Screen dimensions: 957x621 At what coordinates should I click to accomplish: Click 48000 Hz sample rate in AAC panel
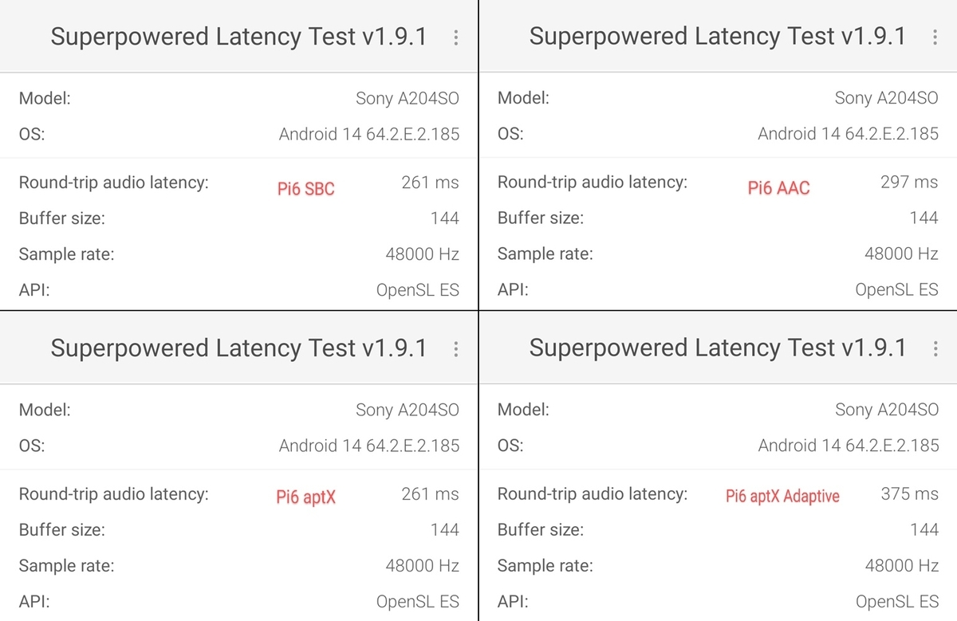tap(901, 254)
